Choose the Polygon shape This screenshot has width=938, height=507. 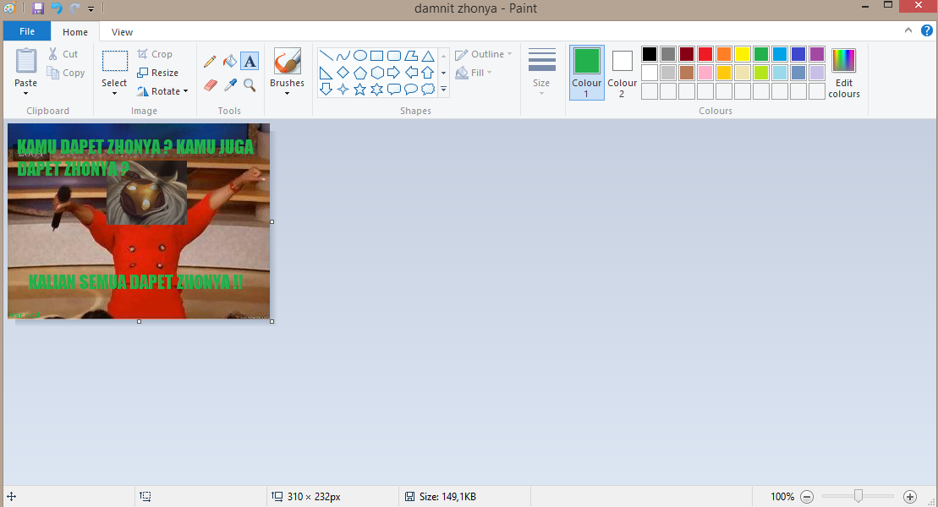(411, 57)
